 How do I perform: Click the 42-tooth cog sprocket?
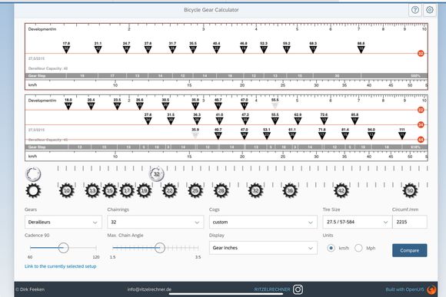click(341, 190)
